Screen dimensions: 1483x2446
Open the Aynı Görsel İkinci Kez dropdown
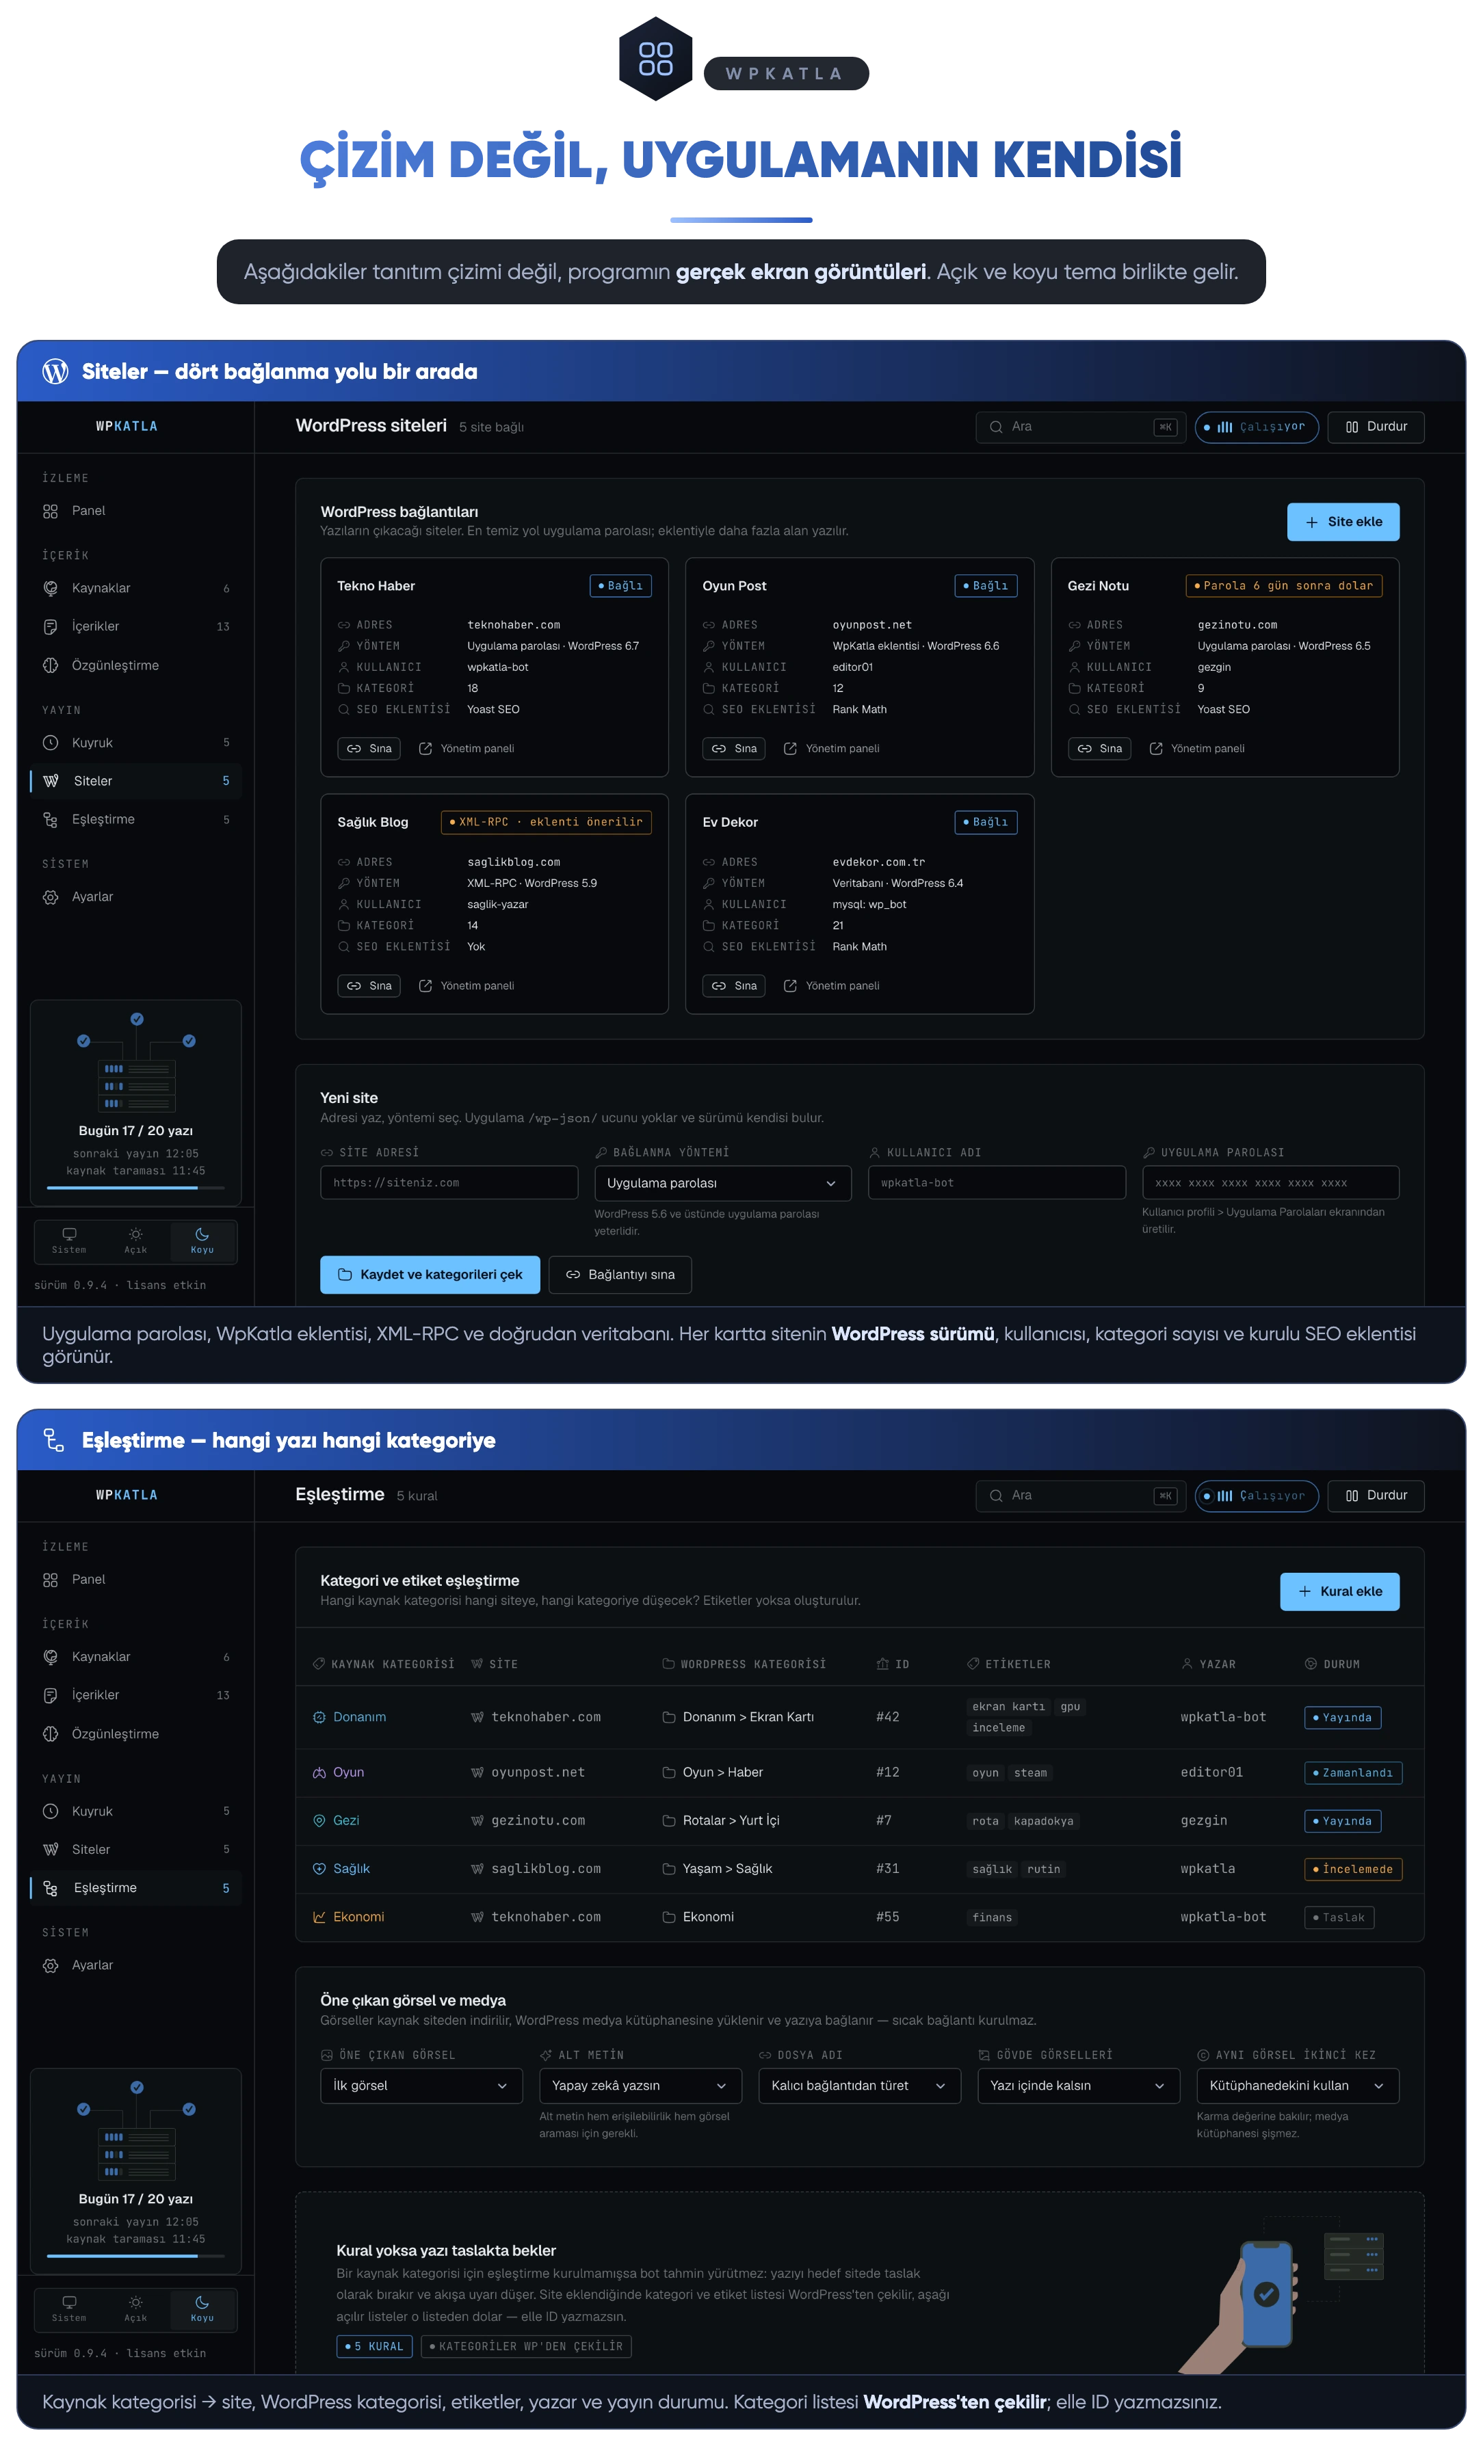1298,2086
